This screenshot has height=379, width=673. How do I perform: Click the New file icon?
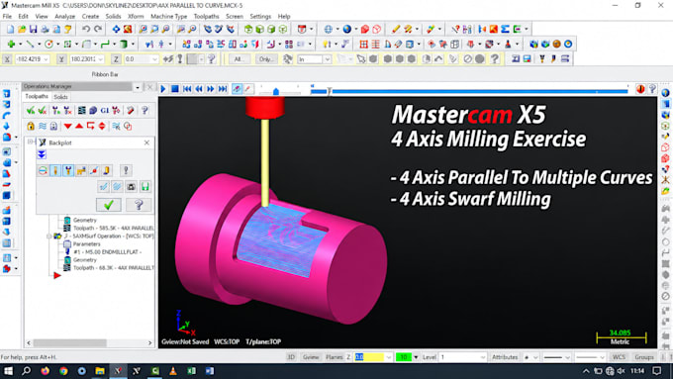pyautogui.click(x=10, y=29)
